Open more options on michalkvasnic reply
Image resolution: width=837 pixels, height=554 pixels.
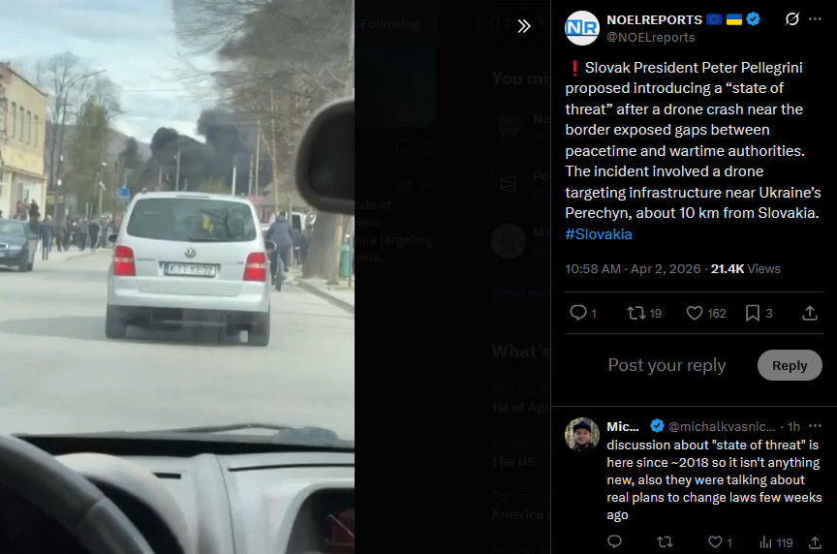pos(815,426)
